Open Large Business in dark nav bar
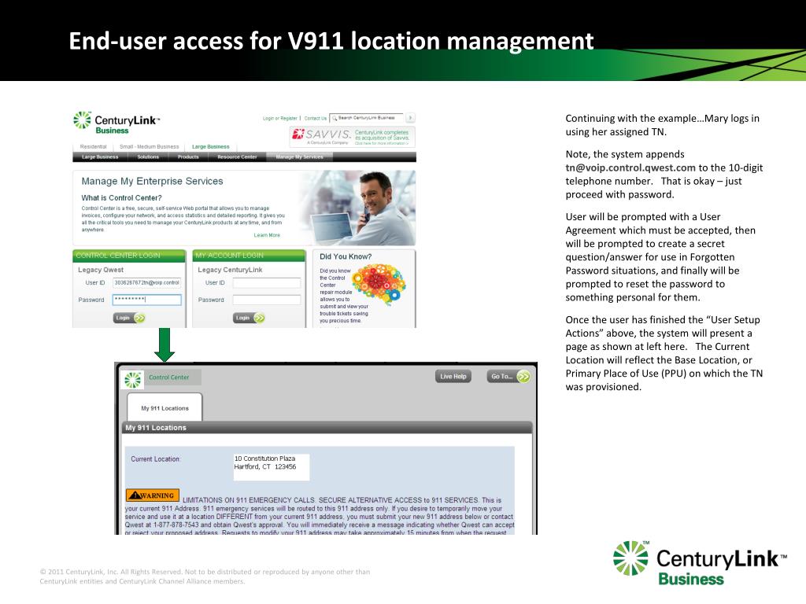The width and height of the screenshot is (806, 604). (x=100, y=157)
